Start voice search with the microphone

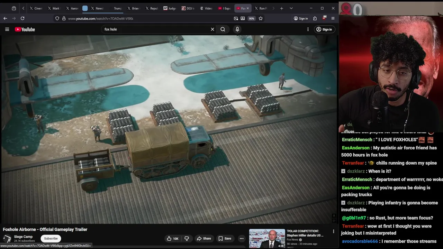click(x=237, y=29)
